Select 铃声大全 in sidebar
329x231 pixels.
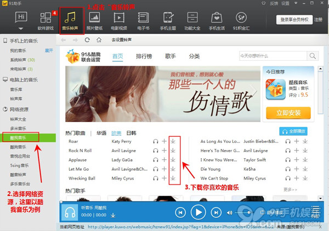click(18, 119)
